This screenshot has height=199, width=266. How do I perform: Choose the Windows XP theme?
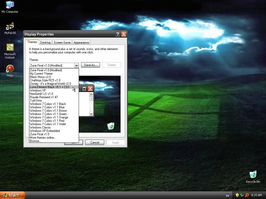click(54, 90)
